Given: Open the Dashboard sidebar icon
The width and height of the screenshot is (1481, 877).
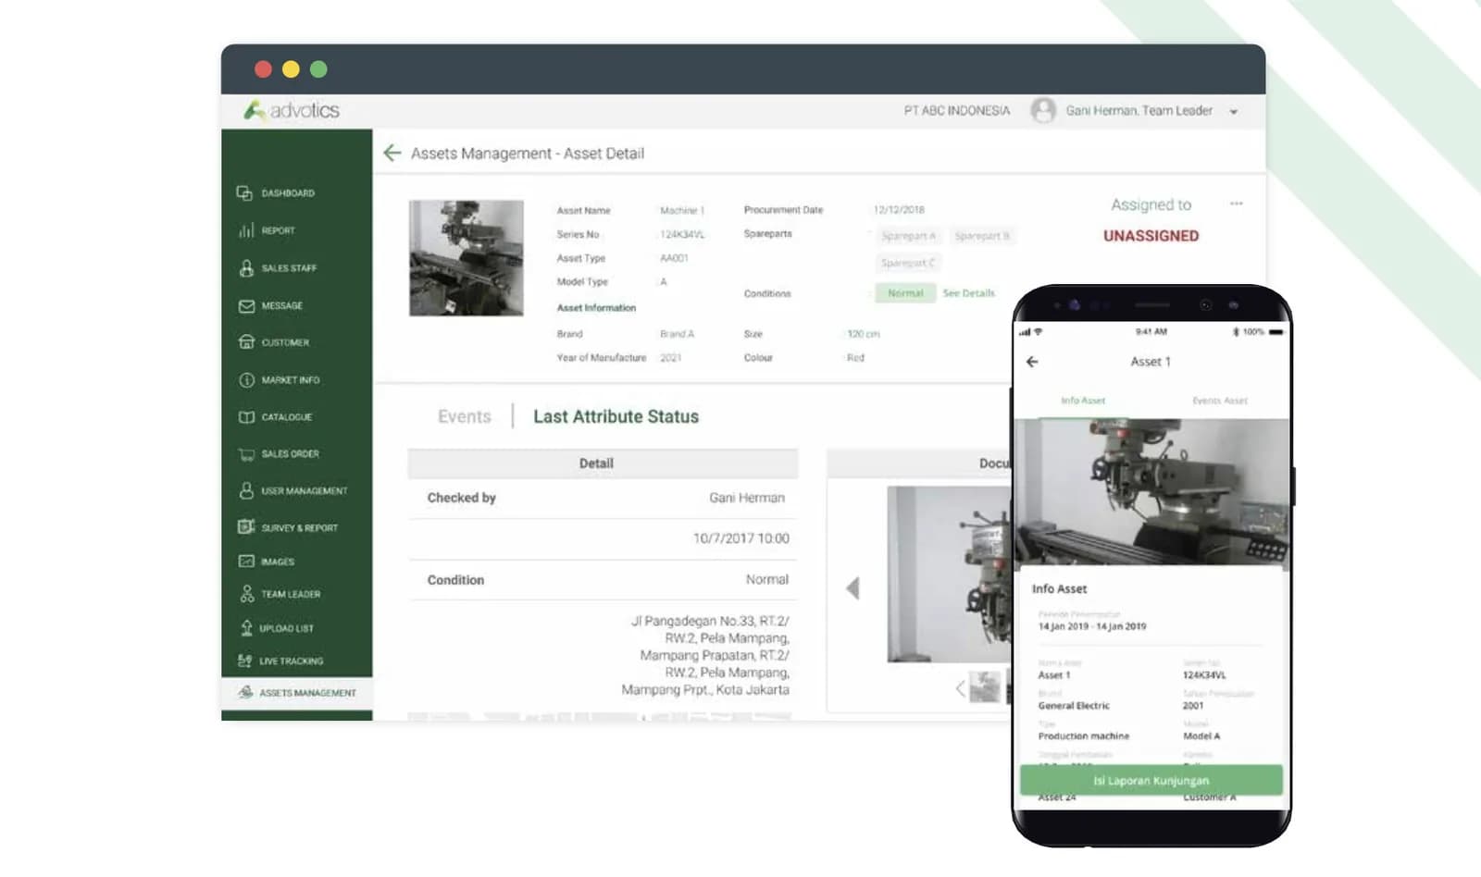Looking at the screenshot, I should (244, 192).
